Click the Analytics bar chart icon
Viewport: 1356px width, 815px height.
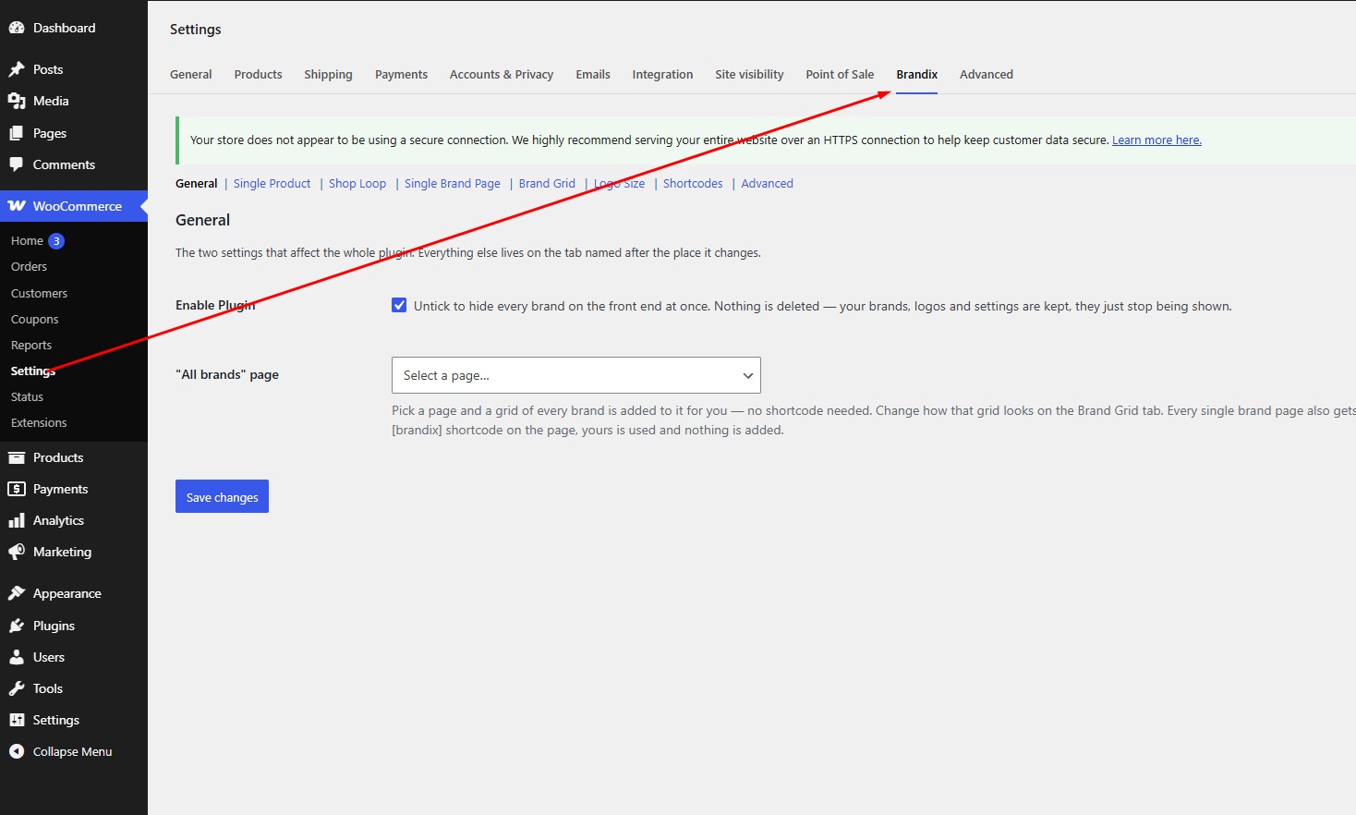17,520
